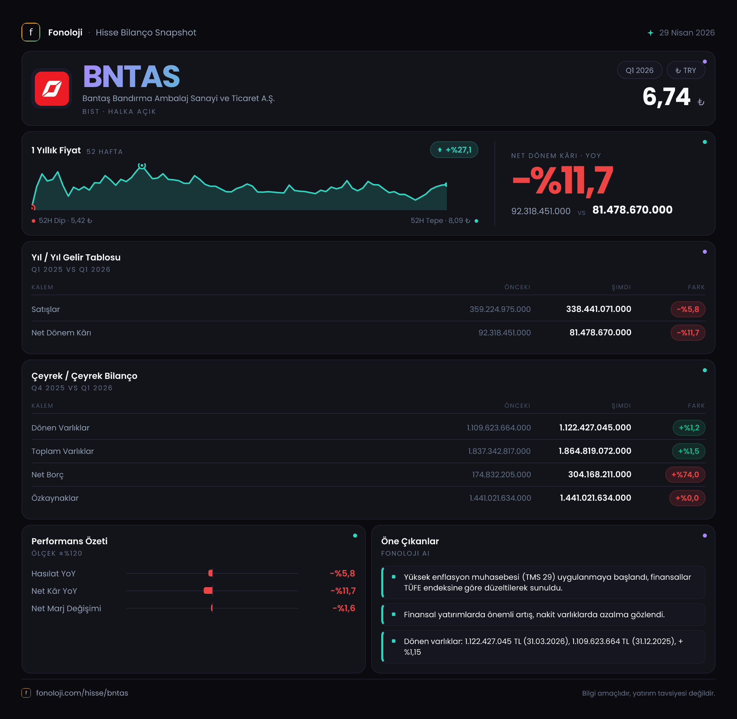Click the "Q1 2025 VS Q1 2026" subtitle
The height and width of the screenshot is (719, 737).
(x=71, y=270)
